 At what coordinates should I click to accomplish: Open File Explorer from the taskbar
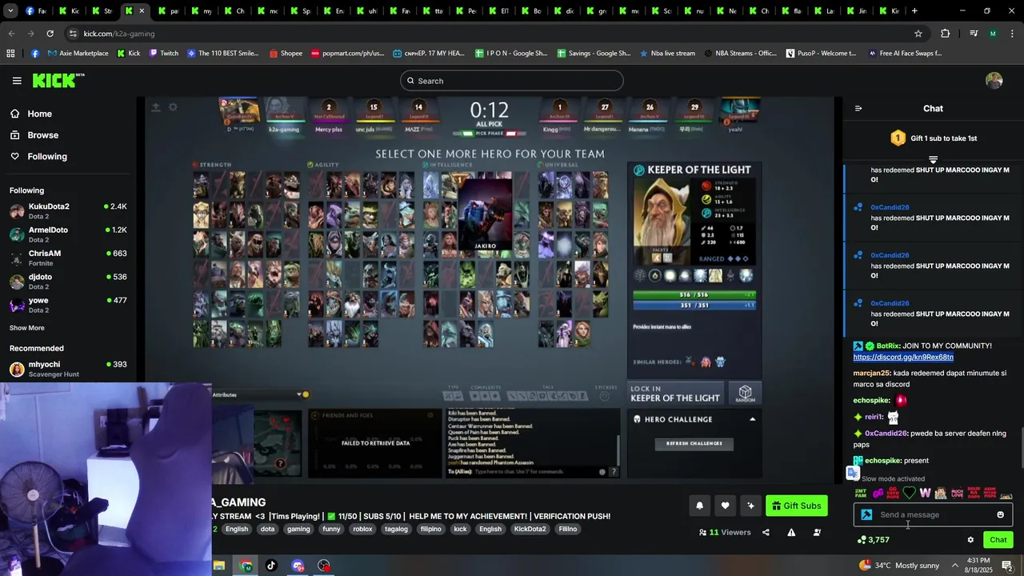coord(219,566)
